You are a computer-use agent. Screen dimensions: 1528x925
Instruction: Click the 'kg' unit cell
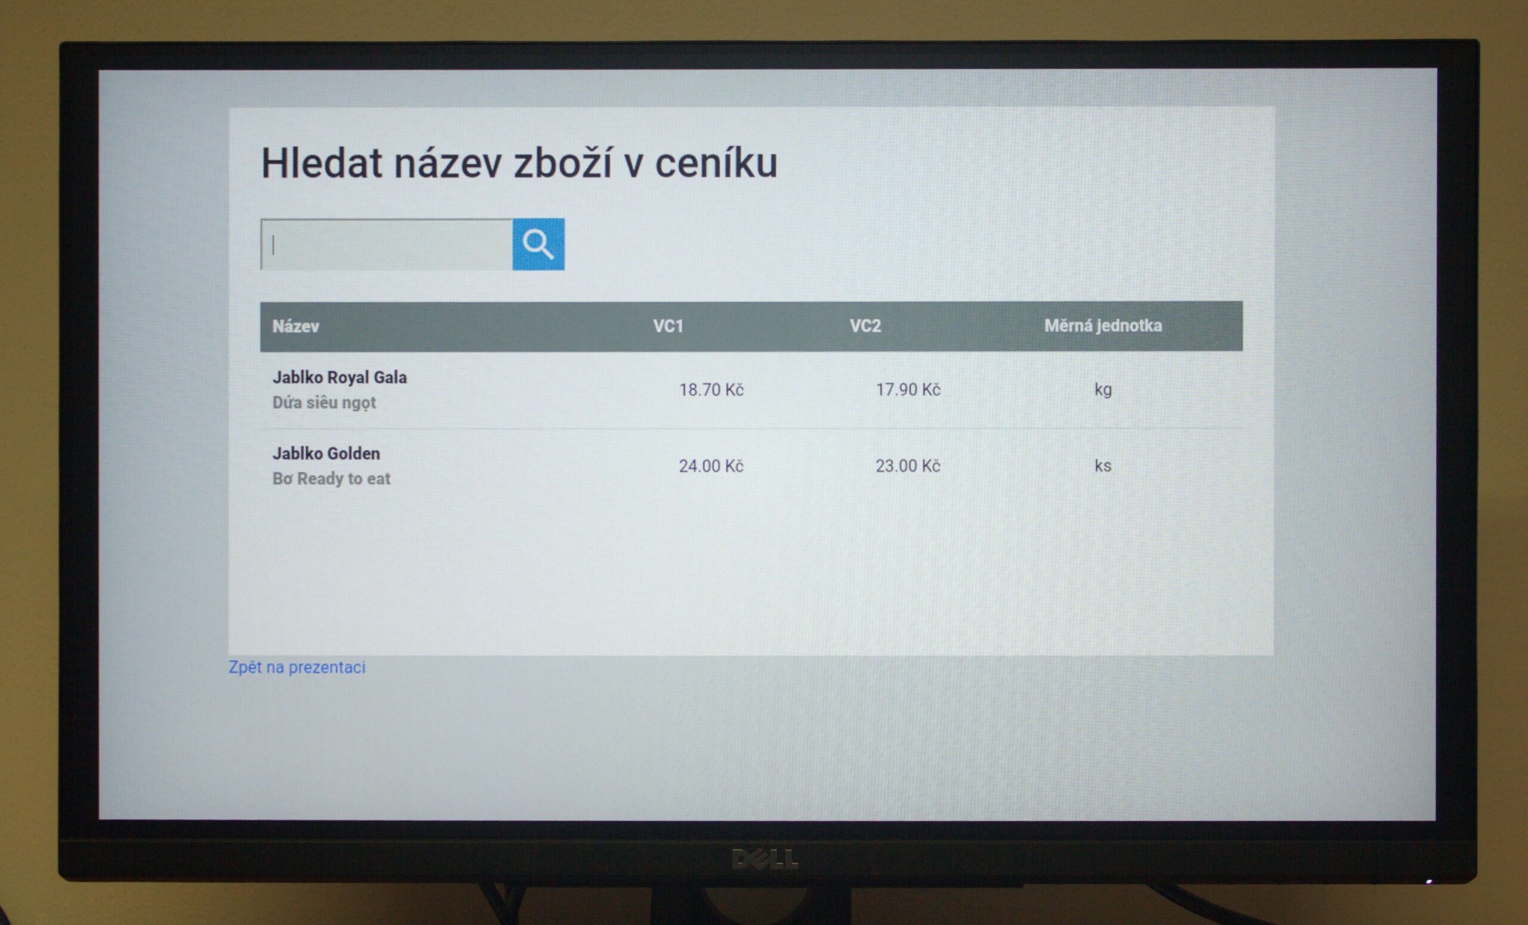coord(1102,390)
